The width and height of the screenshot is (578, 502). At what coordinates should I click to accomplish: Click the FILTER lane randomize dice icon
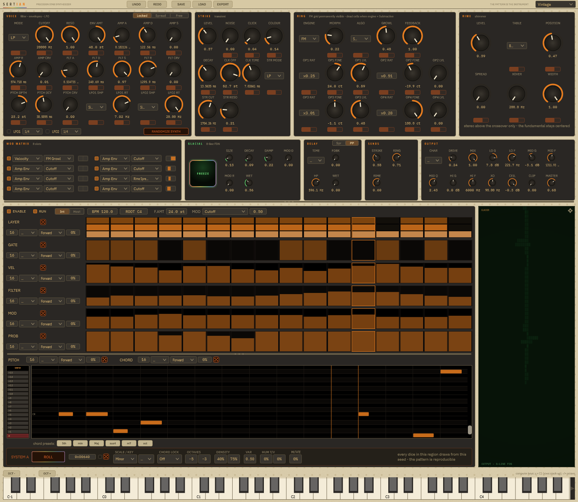[43, 291]
